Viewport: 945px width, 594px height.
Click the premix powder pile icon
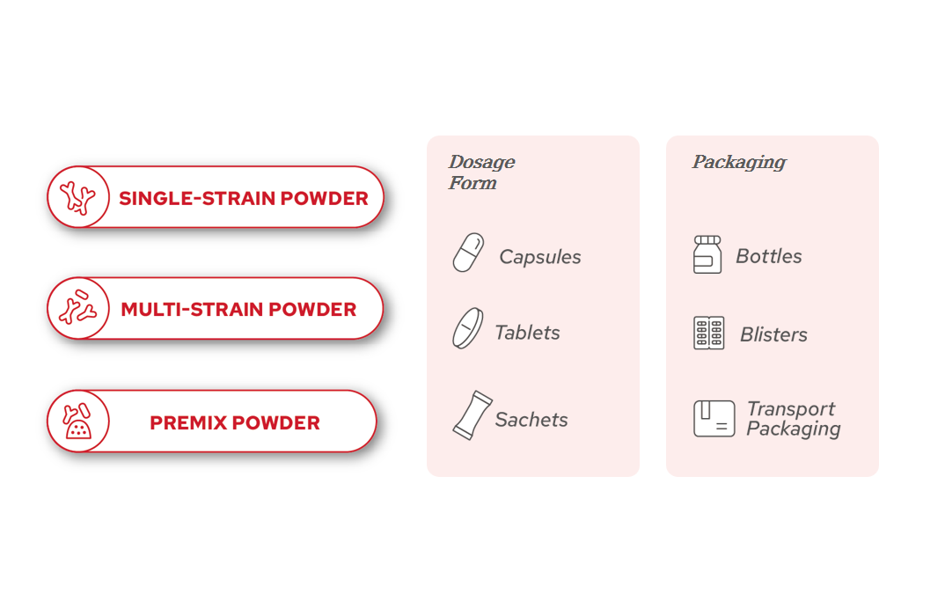78,422
